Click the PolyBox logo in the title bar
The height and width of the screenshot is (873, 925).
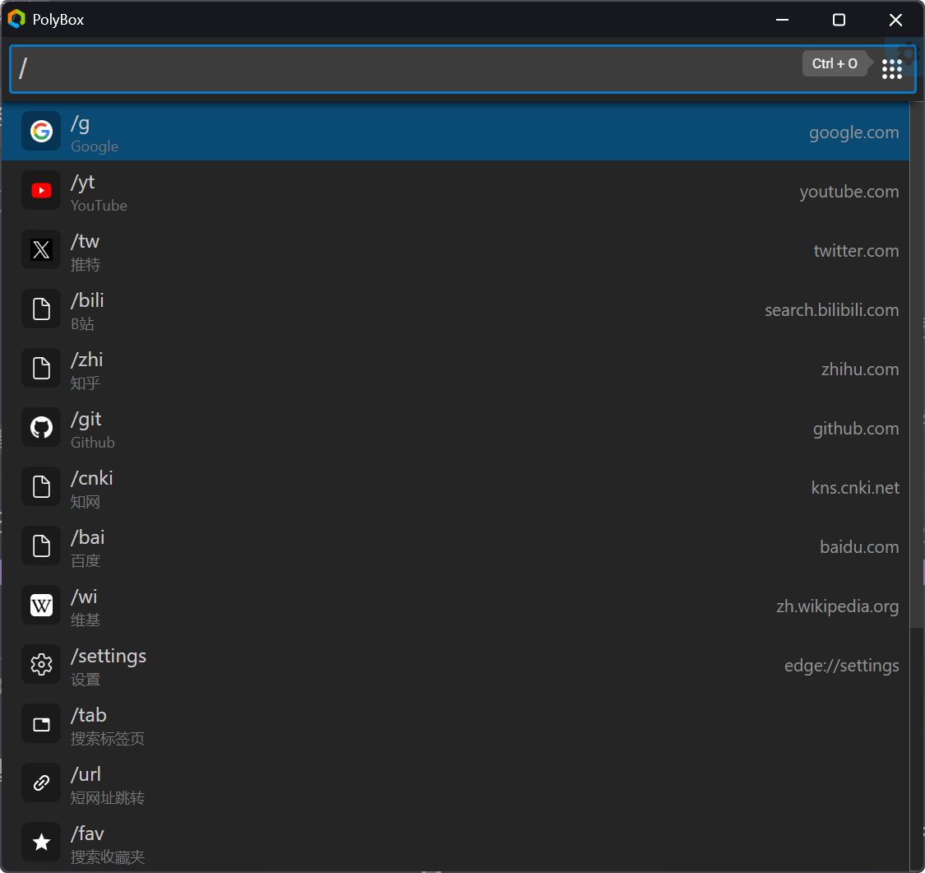16,19
